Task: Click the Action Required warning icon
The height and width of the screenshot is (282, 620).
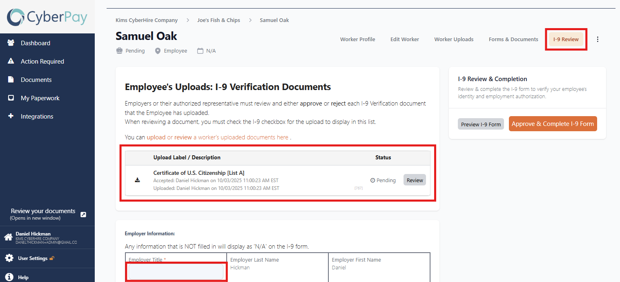Action: [x=11, y=61]
